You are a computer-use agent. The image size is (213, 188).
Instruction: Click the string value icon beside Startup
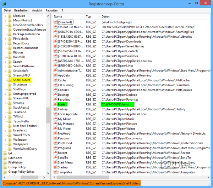[x=55, y=167]
